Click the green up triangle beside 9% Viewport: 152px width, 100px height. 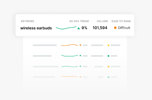pyautogui.click(x=78, y=28)
